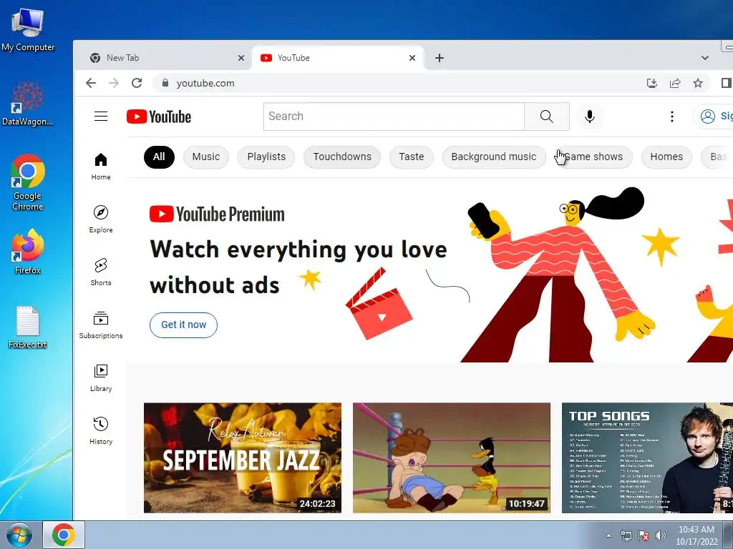The width and height of the screenshot is (733, 549).
Task: Open the Top Songs video thumbnail
Action: point(647,457)
